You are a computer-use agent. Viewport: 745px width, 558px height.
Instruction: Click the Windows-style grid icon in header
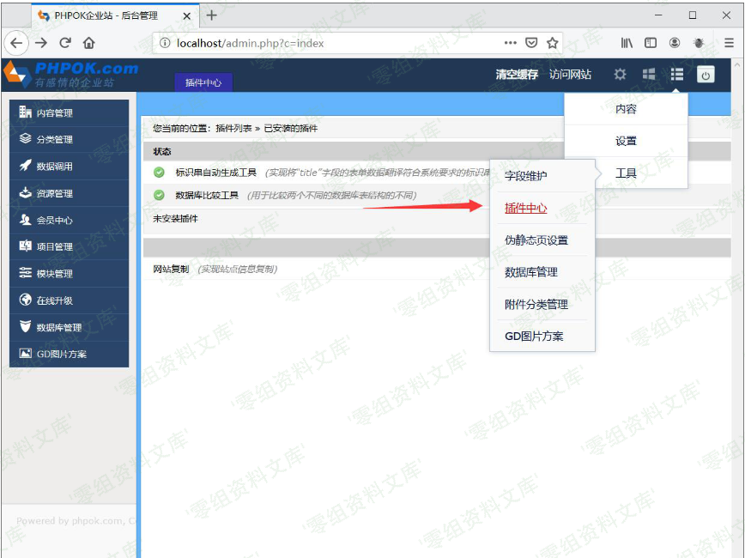(649, 75)
